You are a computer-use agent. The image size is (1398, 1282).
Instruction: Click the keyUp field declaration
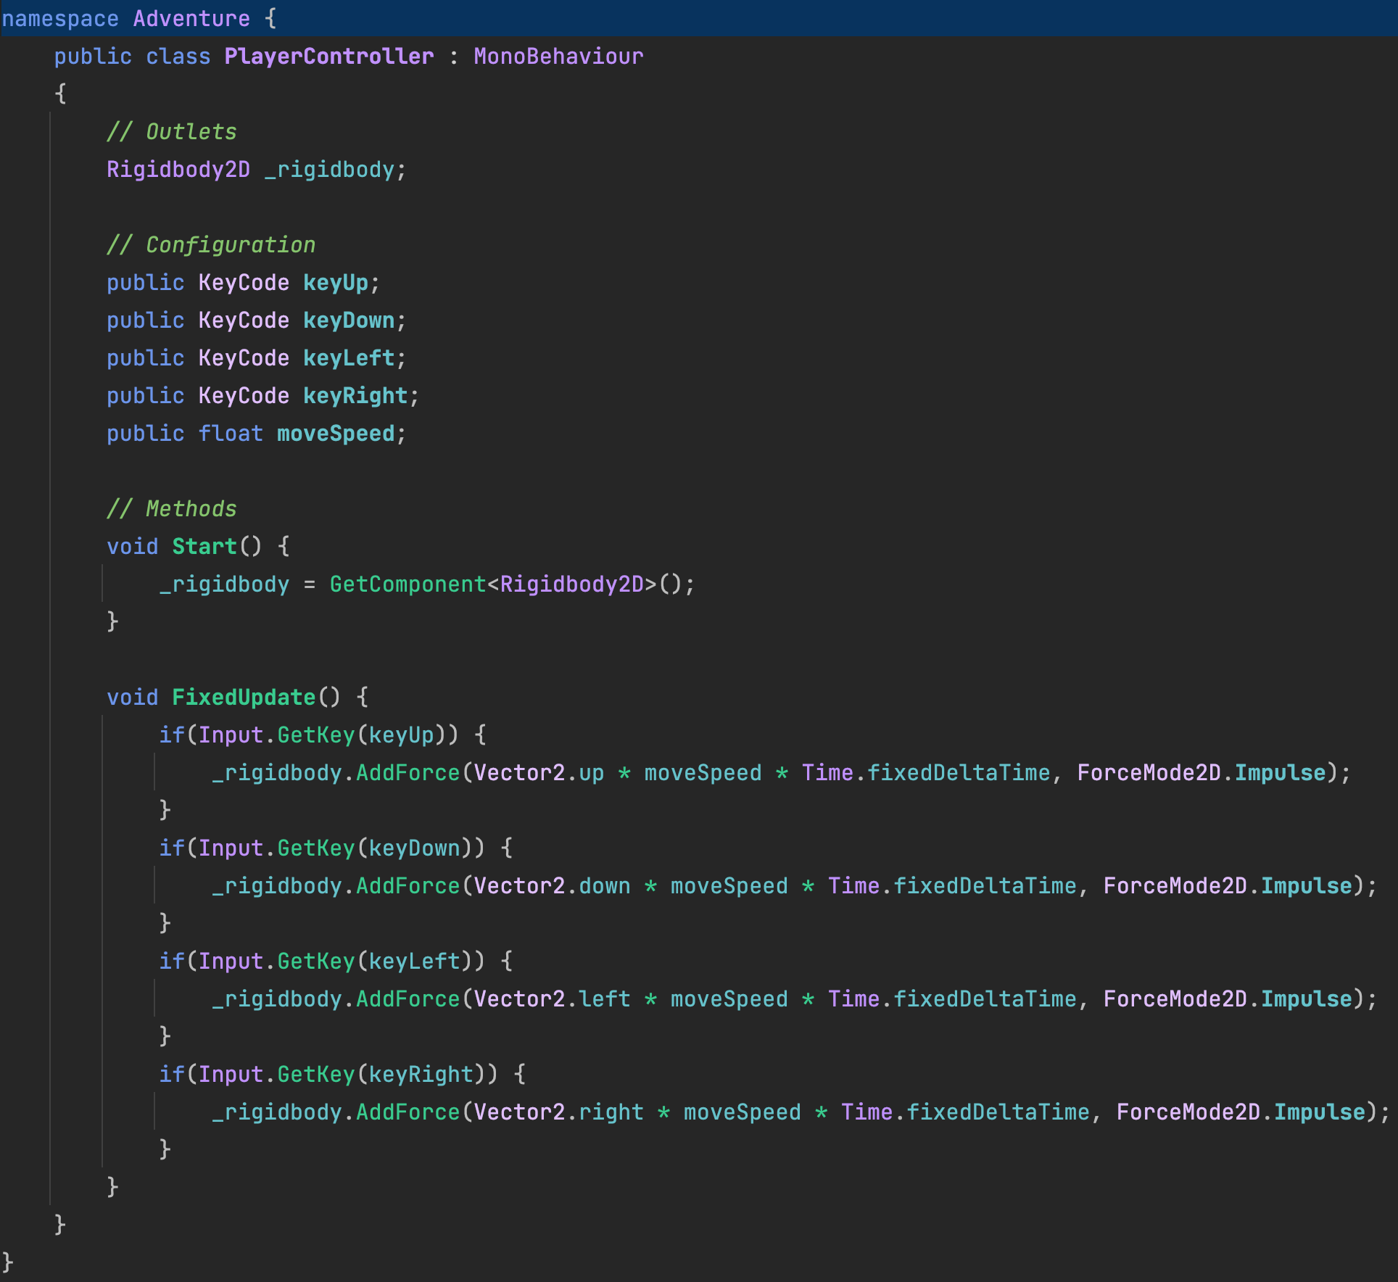tap(335, 283)
